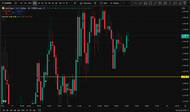The width and height of the screenshot is (190, 112).
Task: Set date range to 6M
Action: tap(19, 110)
